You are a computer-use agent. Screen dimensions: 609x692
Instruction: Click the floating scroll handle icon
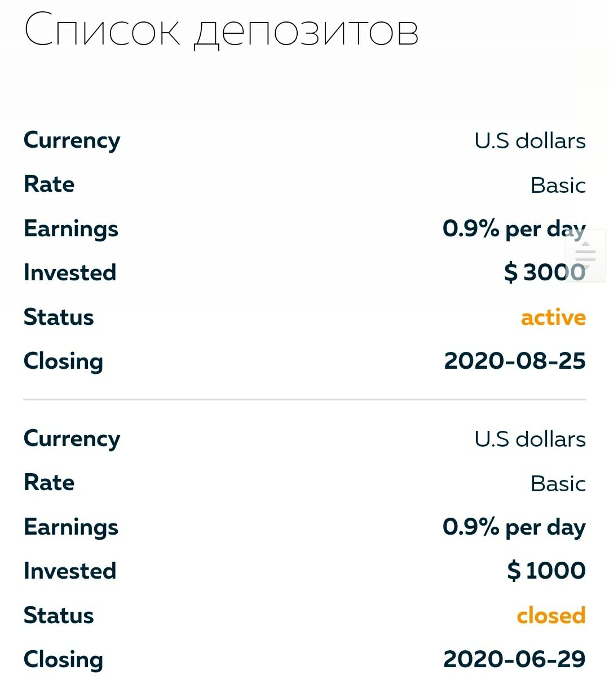point(585,255)
